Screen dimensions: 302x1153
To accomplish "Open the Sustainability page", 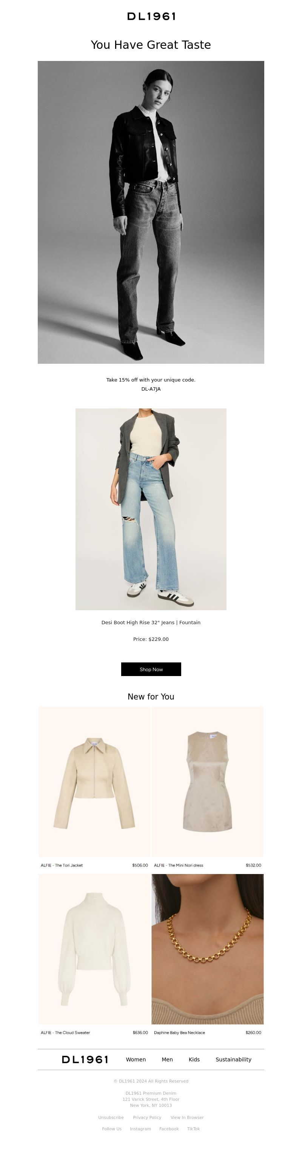I will click(233, 1060).
